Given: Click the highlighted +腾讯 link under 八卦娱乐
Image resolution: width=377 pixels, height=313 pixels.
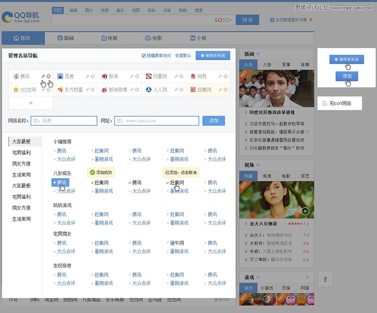Looking at the screenshot, I should pos(60,182).
